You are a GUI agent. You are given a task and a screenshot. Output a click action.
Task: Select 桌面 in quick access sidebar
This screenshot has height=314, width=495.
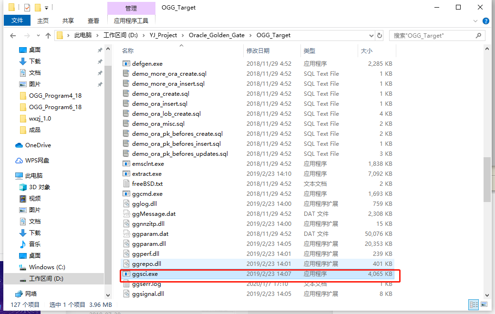coord(34,50)
